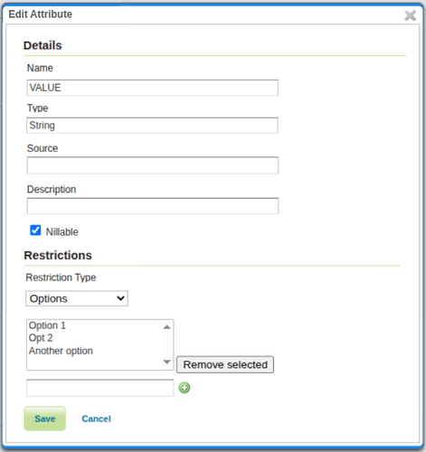This screenshot has width=426, height=452.
Task: Open the Restriction Type dropdown
Action: (x=77, y=298)
